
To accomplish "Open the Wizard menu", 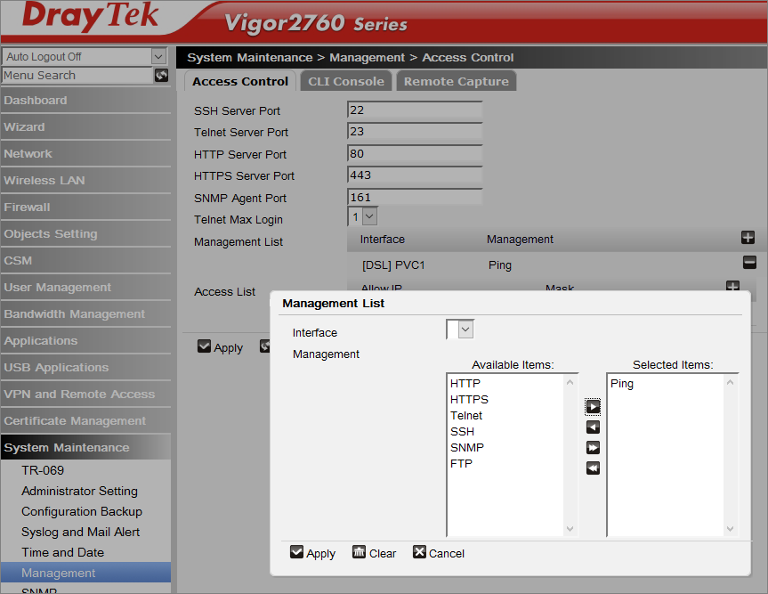I will 85,127.
